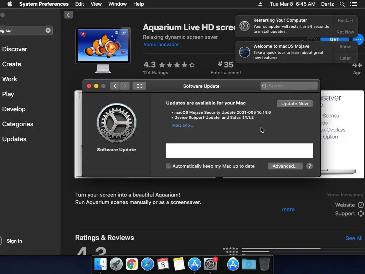Click the date and time in menu bar
Viewport: 365px width, 274px height.
(x=293, y=4)
